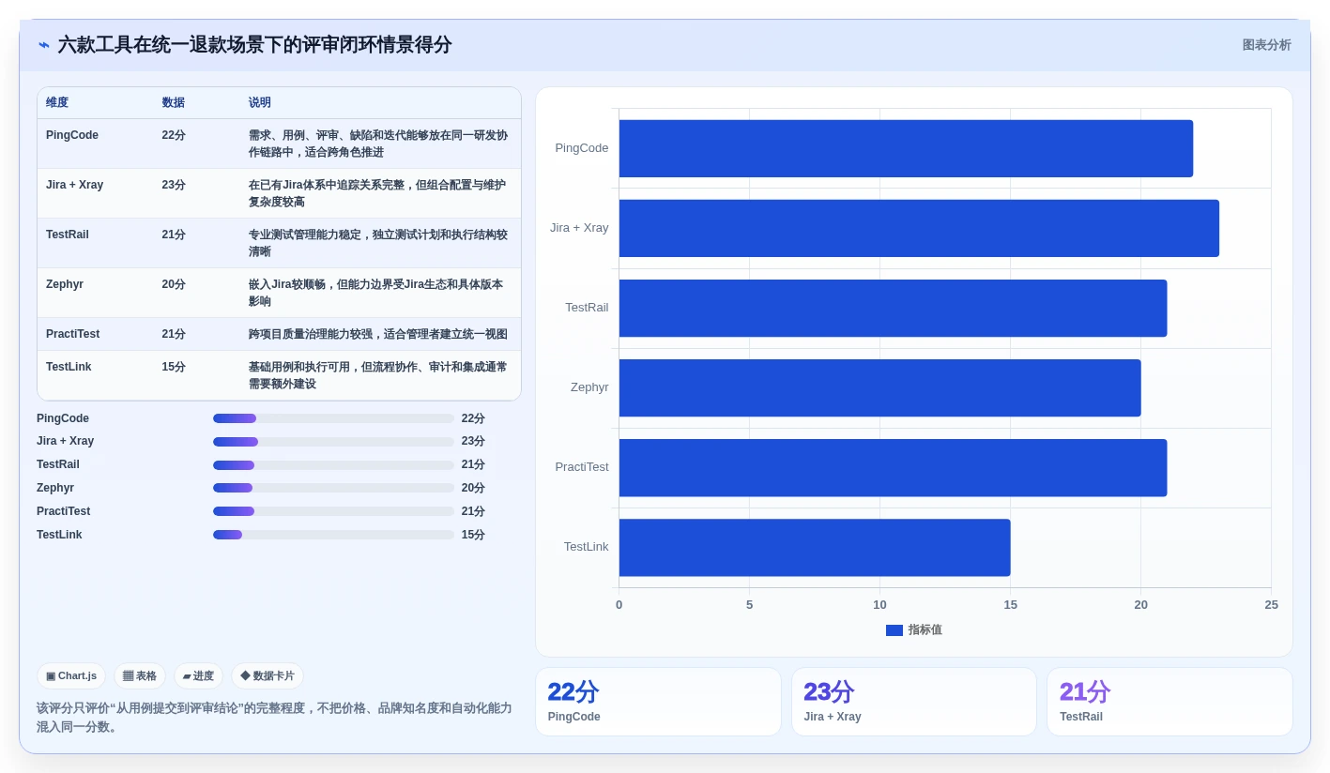Click the footnote text starting 该评分只评价

[274, 718]
